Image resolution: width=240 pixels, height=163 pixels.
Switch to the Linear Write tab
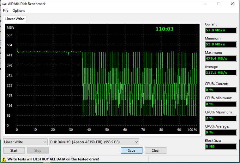[x=15, y=19]
